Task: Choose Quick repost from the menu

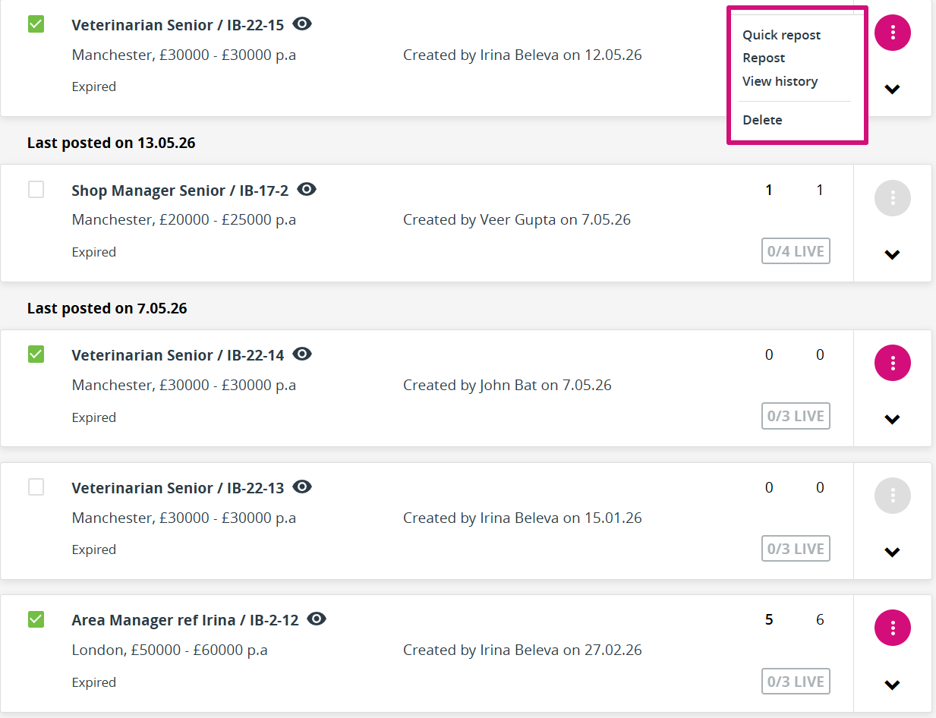Action: [x=781, y=35]
